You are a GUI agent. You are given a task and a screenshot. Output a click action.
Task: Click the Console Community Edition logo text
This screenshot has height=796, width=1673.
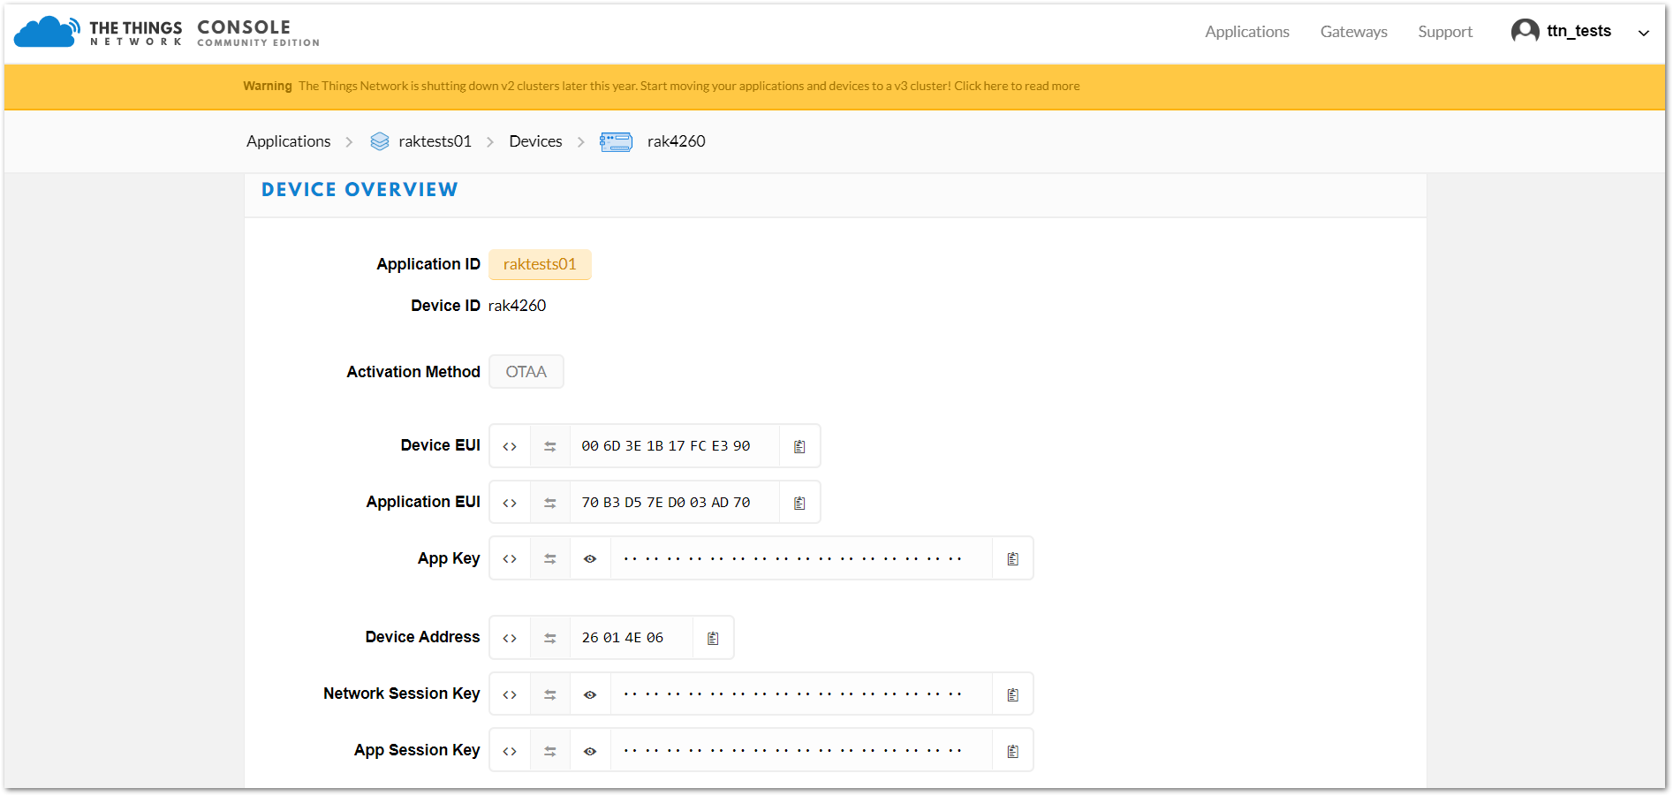coord(258,33)
